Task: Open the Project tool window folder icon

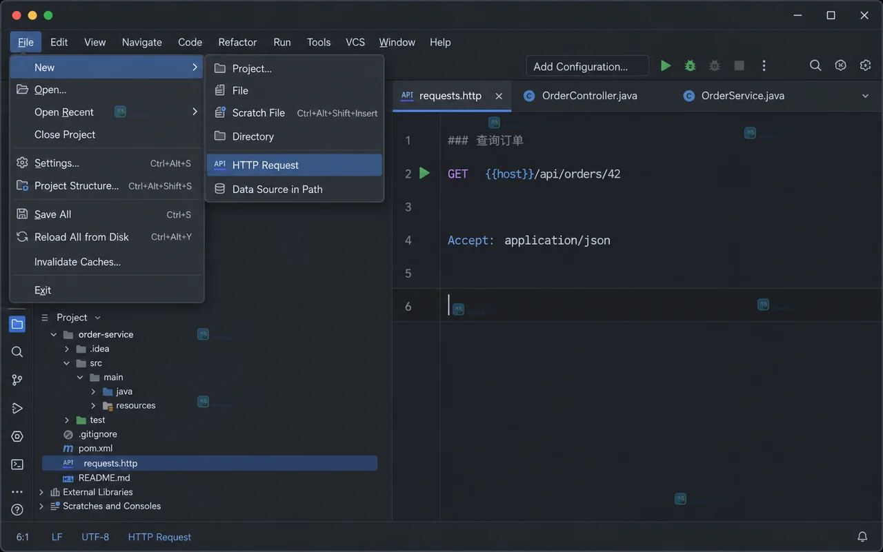Action: [x=17, y=324]
